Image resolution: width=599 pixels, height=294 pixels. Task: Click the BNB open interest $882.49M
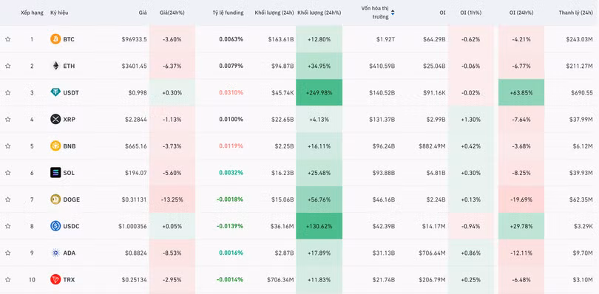click(x=432, y=146)
